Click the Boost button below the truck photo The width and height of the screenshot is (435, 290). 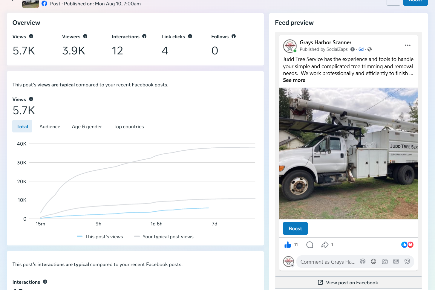[295, 228]
